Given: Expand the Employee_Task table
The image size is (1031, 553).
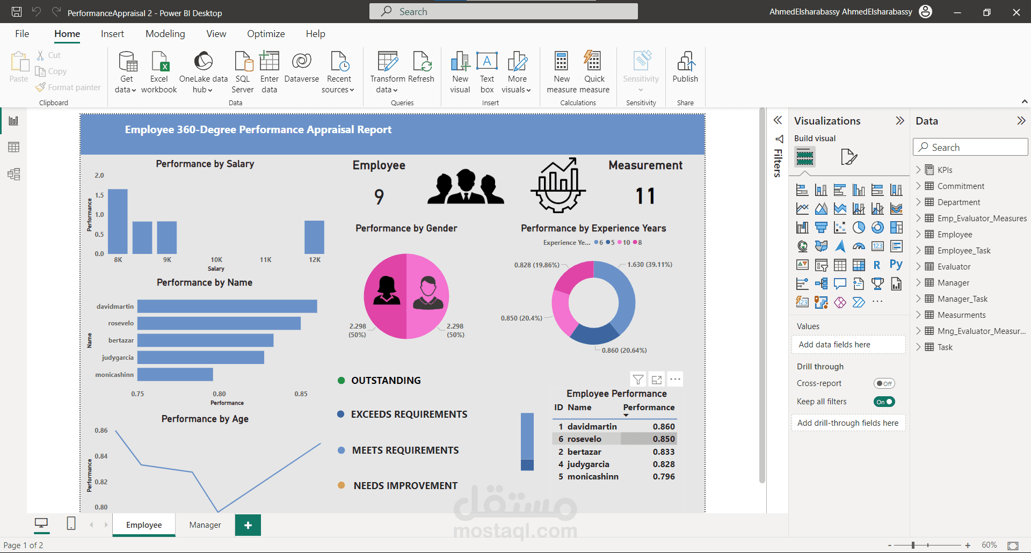Looking at the screenshot, I should pyautogui.click(x=918, y=250).
